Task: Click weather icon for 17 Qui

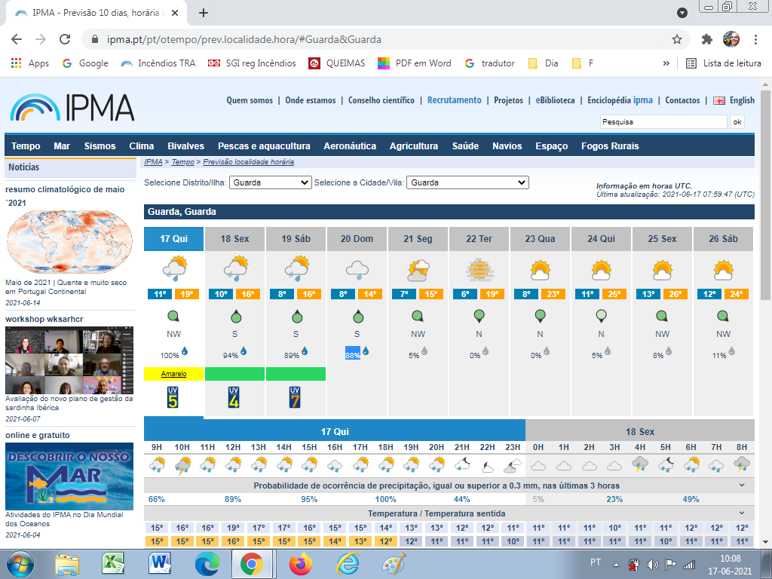Action: (175, 269)
